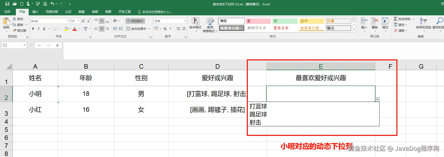Viewport: 444px width, 157px height.
Task: Click the Cut scissors button
Action: pyautogui.click(x=18, y=19)
